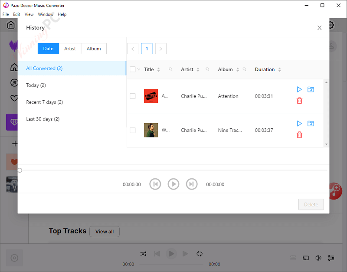Click the History player progress slider handle
The image size is (347, 272).
click(x=20, y=170)
